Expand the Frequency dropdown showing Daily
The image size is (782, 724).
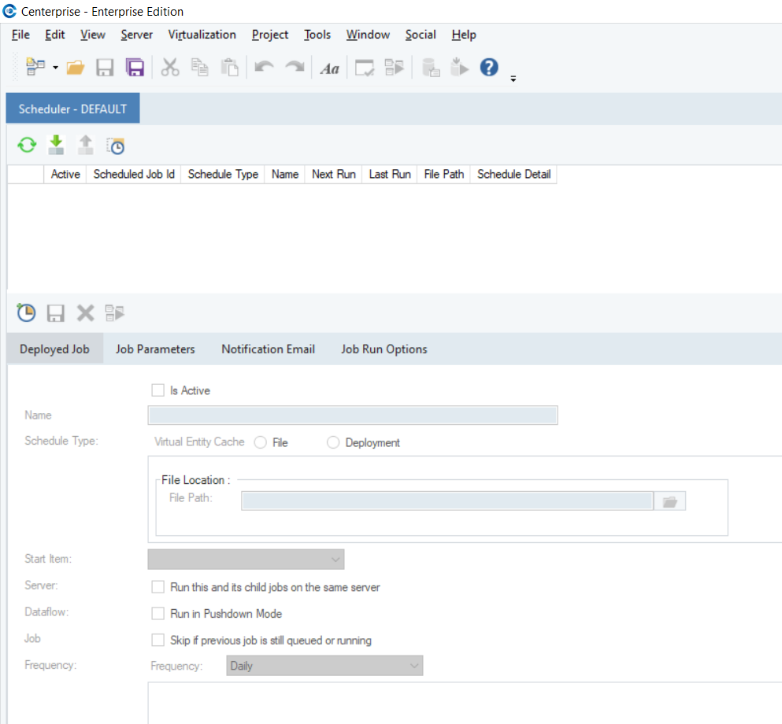point(324,666)
